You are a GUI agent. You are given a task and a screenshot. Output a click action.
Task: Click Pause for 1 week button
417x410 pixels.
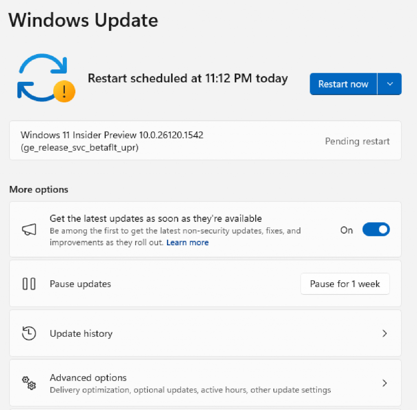point(345,284)
